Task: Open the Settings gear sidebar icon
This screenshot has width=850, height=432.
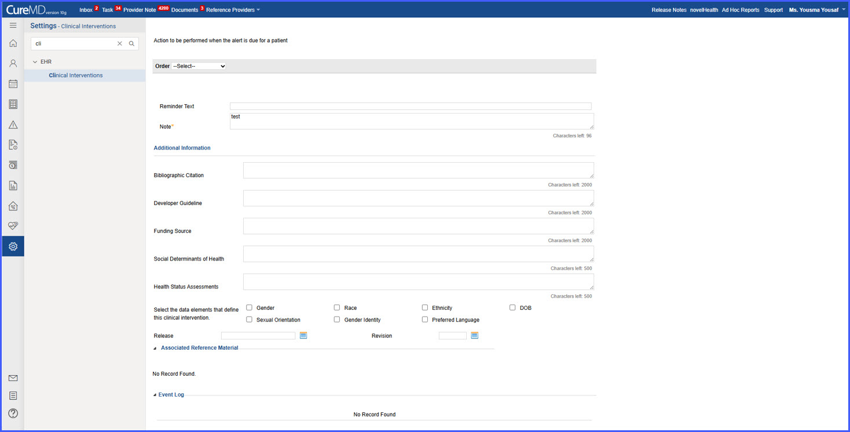Action: [13, 246]
